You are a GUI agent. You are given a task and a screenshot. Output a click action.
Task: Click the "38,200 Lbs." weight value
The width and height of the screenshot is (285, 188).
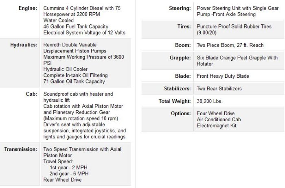pos(209,101)
